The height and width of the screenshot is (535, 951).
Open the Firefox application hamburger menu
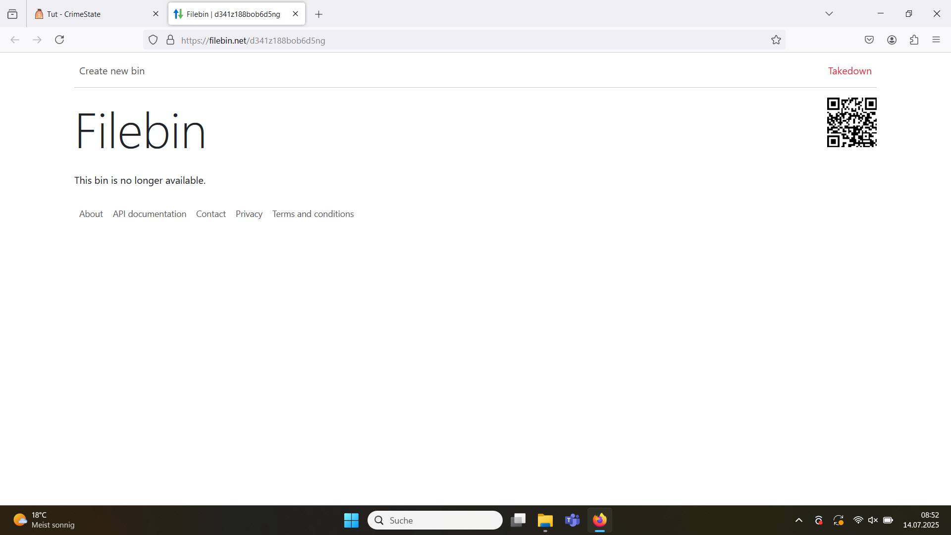click(x=936, y=40)
